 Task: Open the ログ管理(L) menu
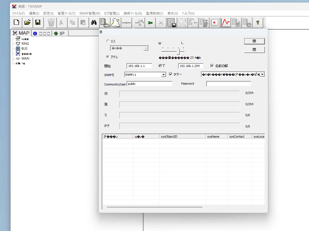click(112, 13)
